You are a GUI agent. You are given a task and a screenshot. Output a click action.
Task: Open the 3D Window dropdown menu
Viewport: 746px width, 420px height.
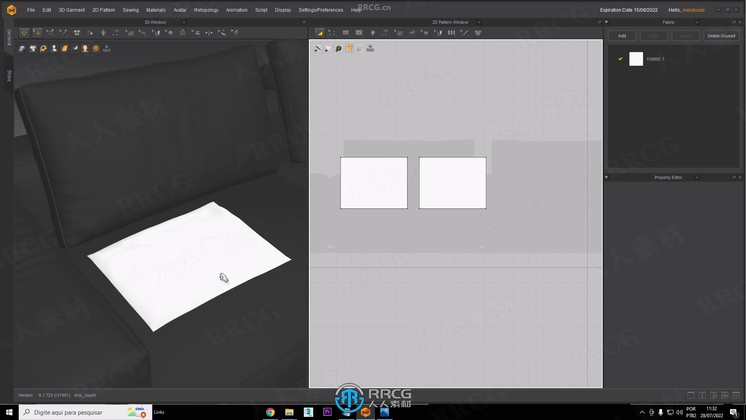[184, 22]
